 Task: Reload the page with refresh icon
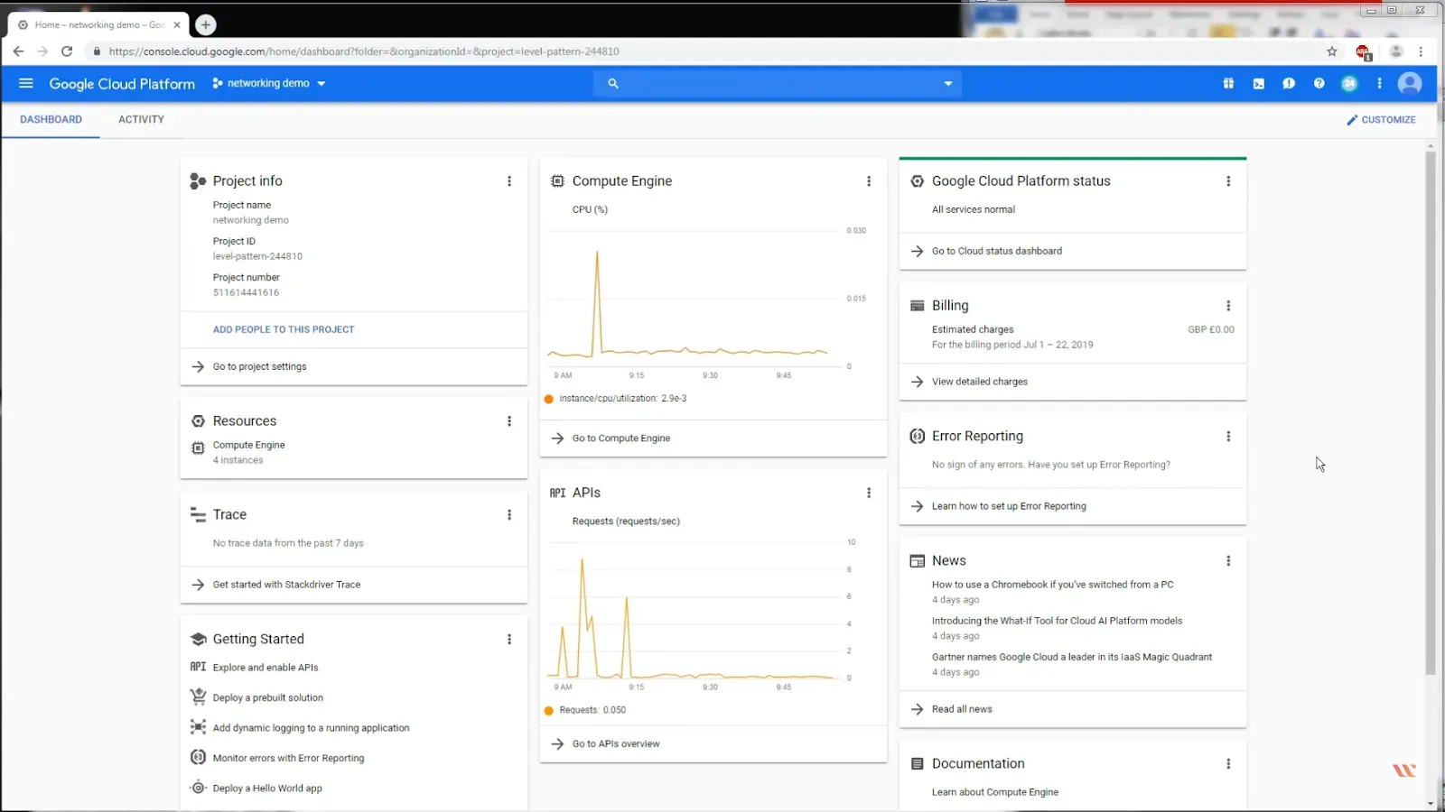[x=67, y=51]
